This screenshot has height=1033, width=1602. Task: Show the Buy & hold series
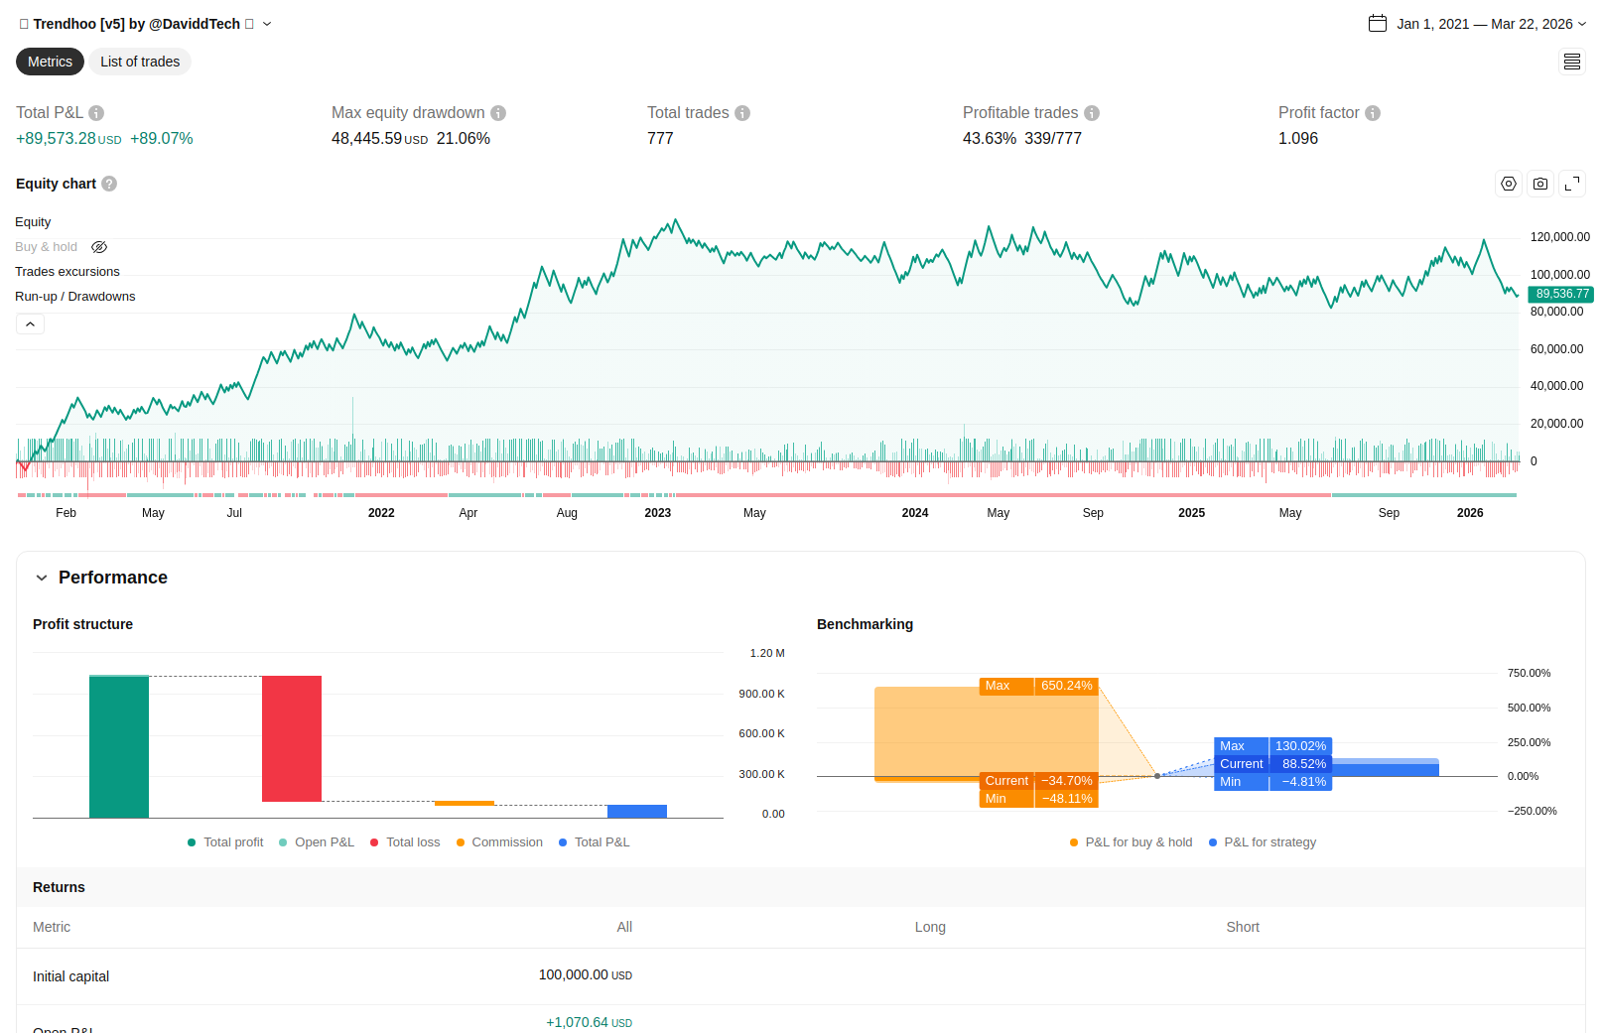(99, 247)
